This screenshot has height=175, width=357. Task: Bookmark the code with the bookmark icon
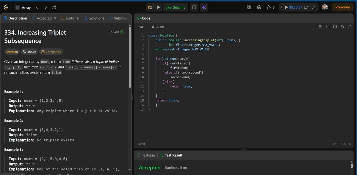click(328, 27)
